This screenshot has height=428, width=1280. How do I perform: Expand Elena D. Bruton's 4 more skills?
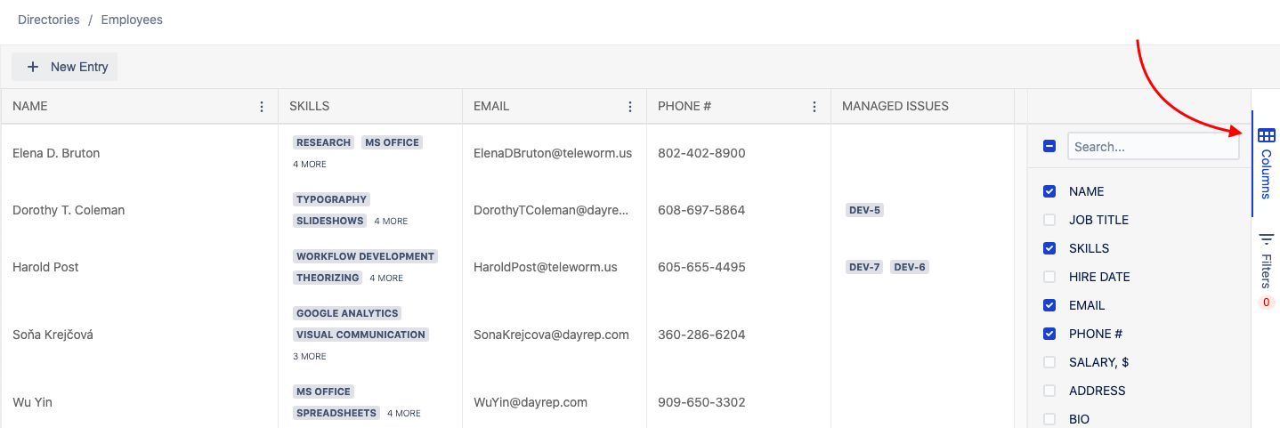point(310,165)
